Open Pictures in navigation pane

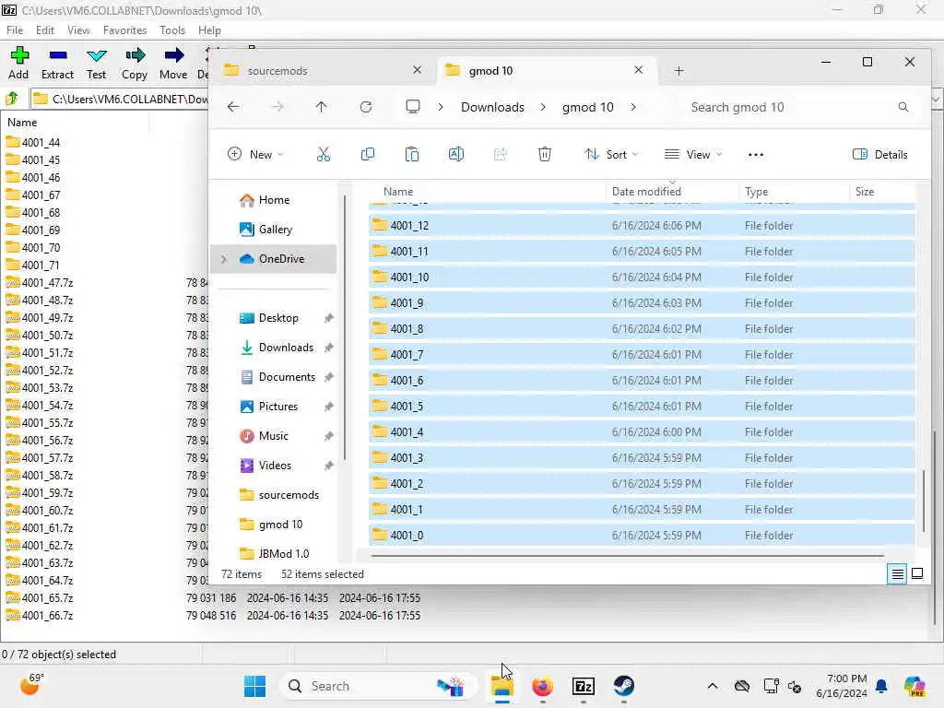pos(278,407)
